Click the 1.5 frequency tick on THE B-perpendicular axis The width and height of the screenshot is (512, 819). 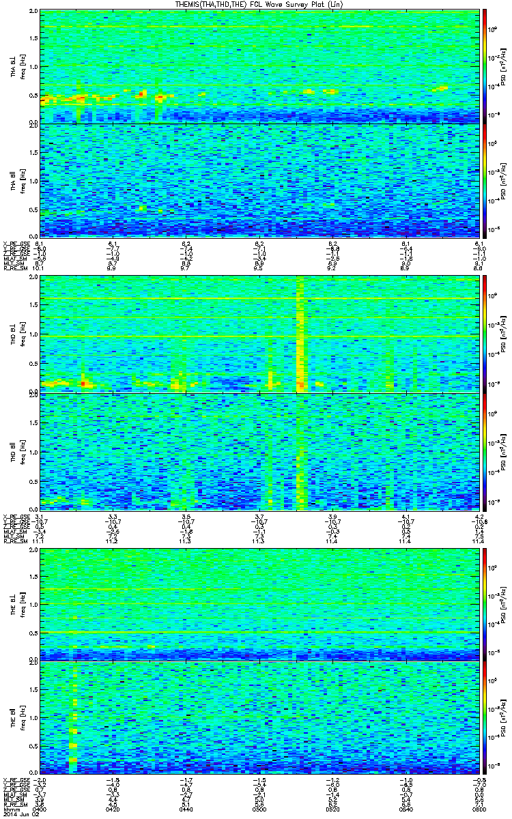33,577
